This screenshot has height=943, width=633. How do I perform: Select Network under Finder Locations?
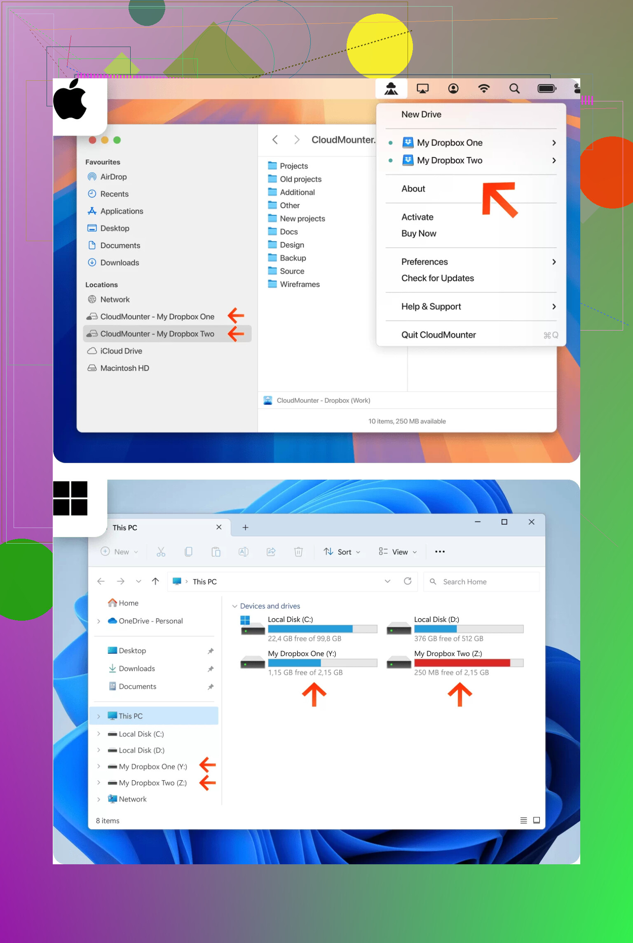(x=115, y=300)
